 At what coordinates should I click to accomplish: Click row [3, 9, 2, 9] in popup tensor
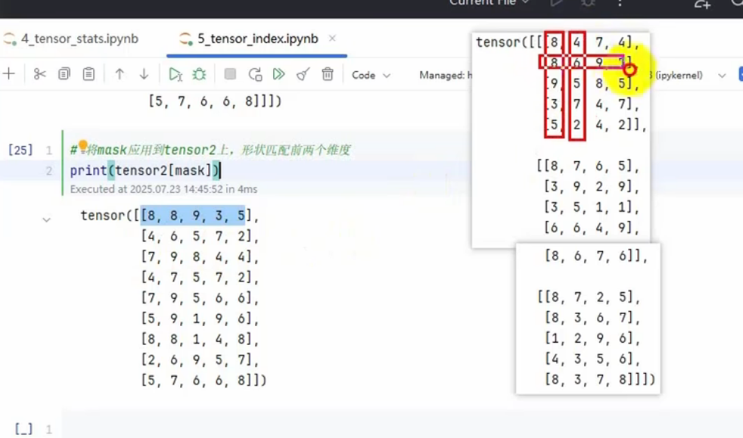coord(592,187)
